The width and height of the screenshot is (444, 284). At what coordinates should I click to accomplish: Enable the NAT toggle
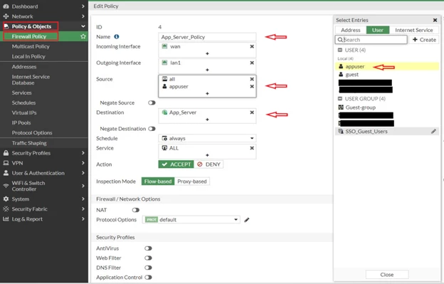pos(136,210)
